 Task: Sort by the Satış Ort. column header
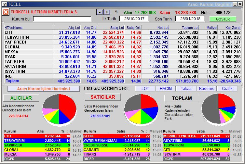click(x=133, y=28)
